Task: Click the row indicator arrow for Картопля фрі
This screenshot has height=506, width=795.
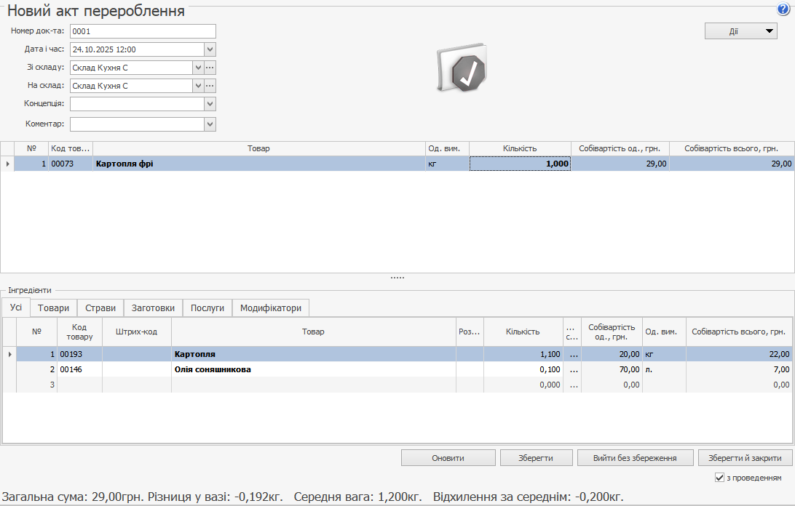Action: point(7,164)
